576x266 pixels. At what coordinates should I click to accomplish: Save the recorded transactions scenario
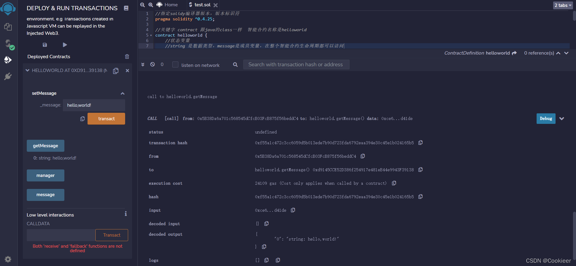point(45,45)
